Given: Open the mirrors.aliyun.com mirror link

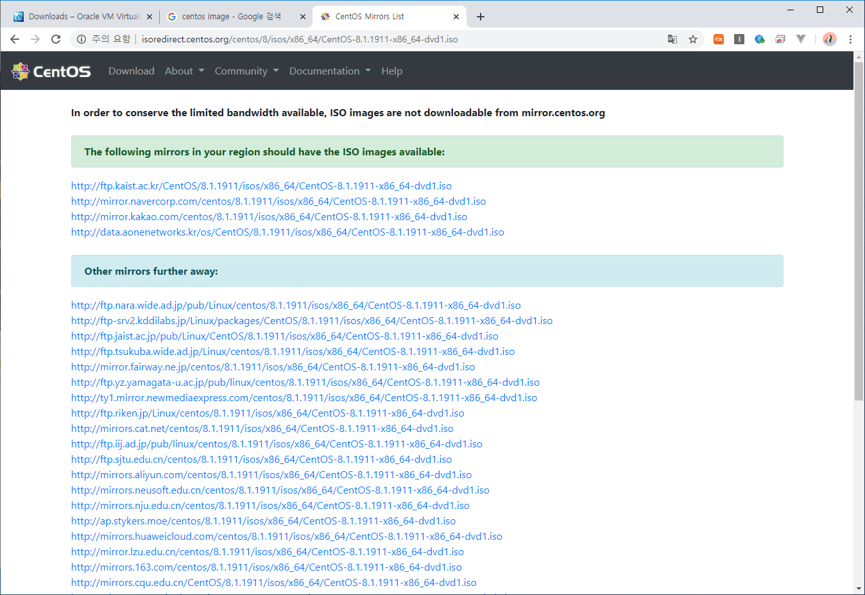Looking at the screenshot, I should click(271, 475).
